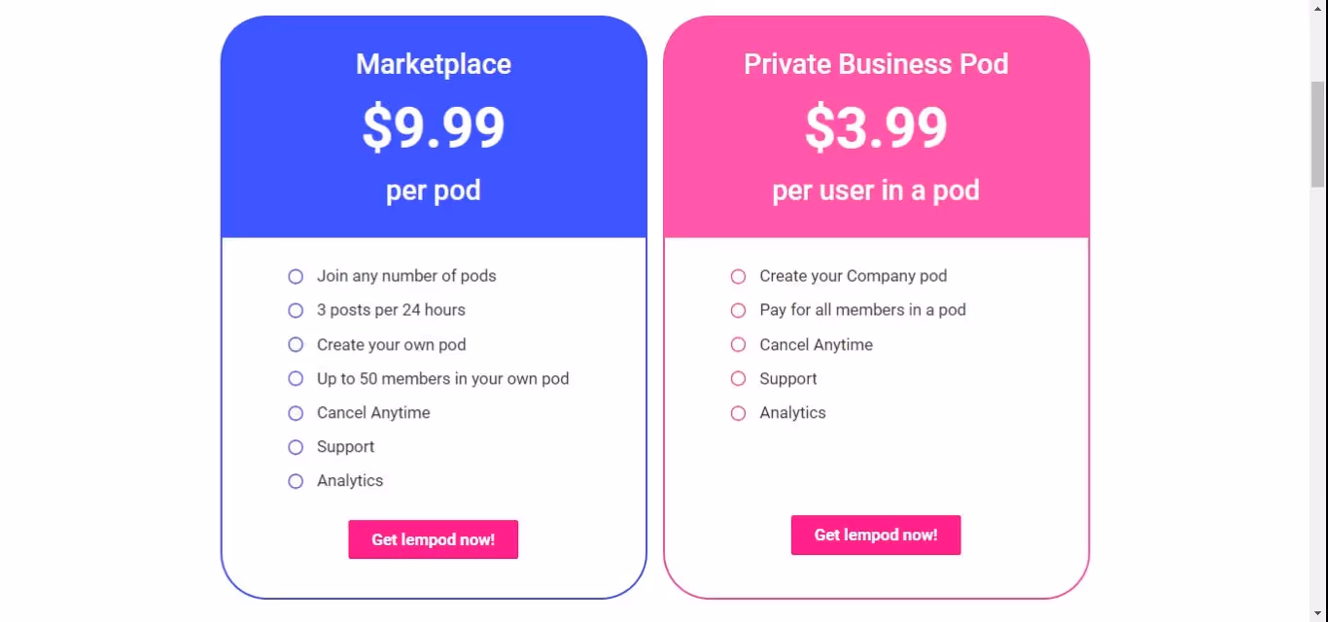Click the $3.99 price text

pos(876,126)
